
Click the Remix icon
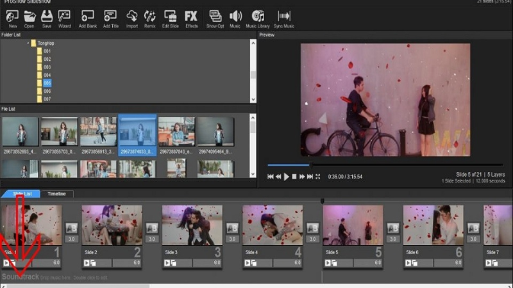[x=149, y=17]
